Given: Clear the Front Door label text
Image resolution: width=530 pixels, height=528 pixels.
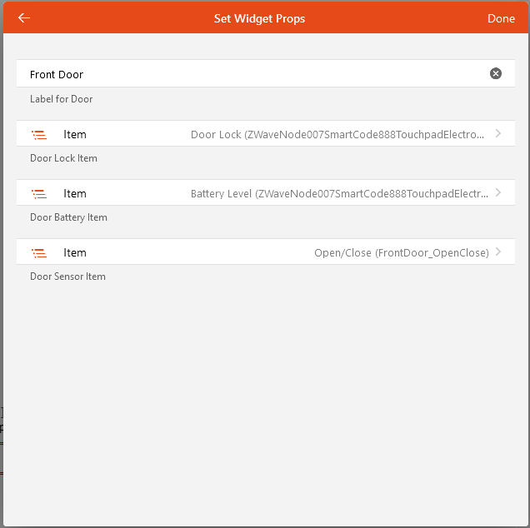Looking at the screenshot, I should [496, 74].
